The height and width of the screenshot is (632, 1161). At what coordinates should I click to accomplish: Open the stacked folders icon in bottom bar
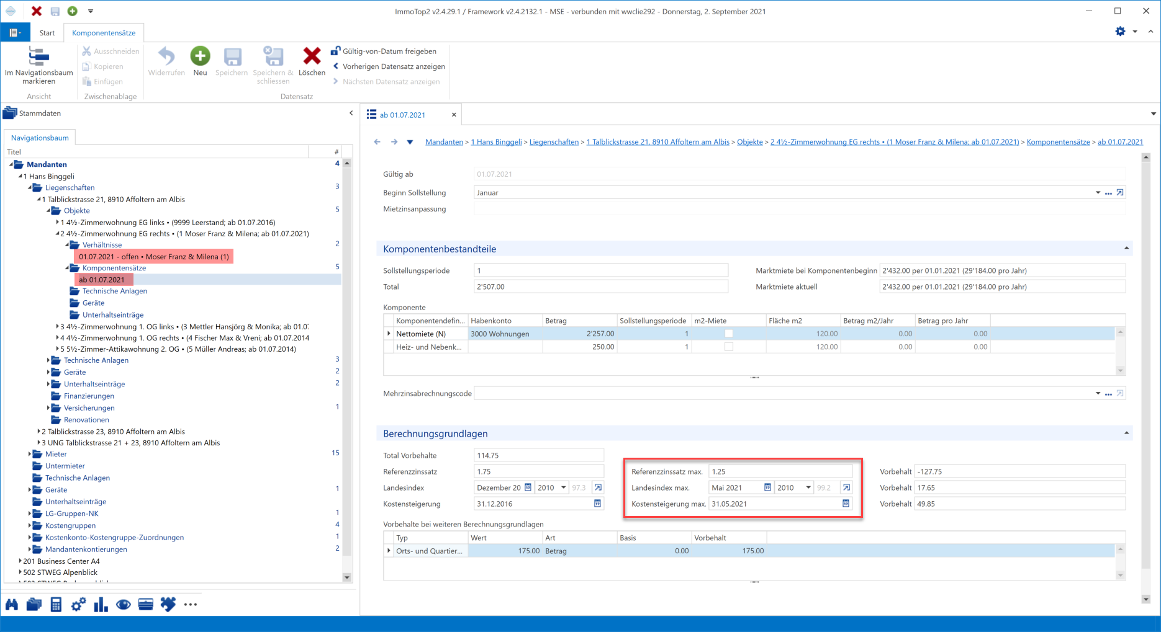(34, 605)
